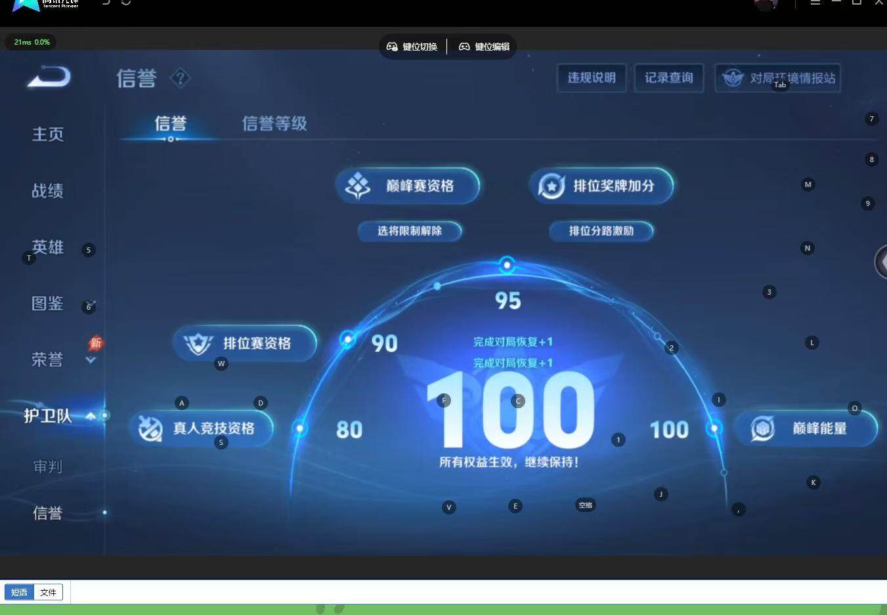Click the arc node beside score 90
Image resolution: width=887 pixels, height=615 pixels.
[348, 339]
